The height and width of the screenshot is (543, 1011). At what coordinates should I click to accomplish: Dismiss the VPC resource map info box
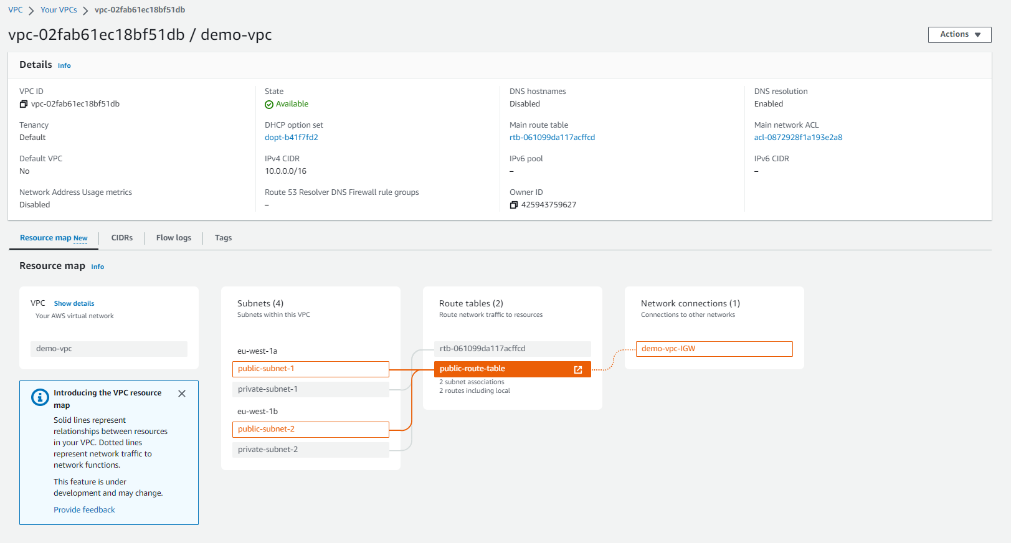[182, 394]
